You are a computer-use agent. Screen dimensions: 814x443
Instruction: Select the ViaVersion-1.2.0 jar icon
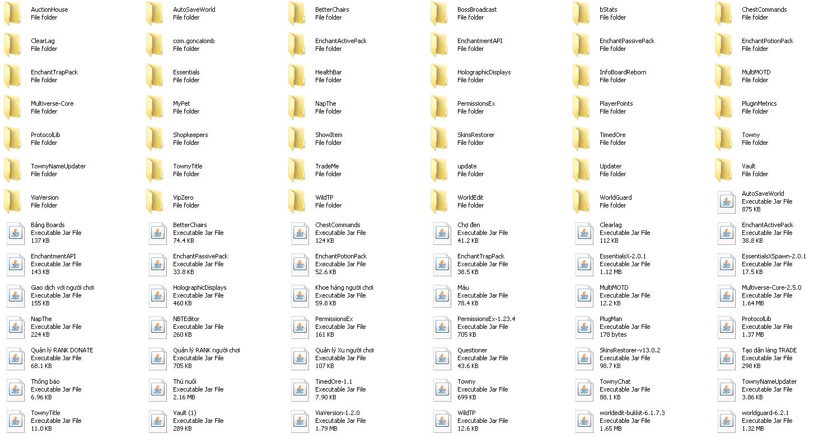300,421
